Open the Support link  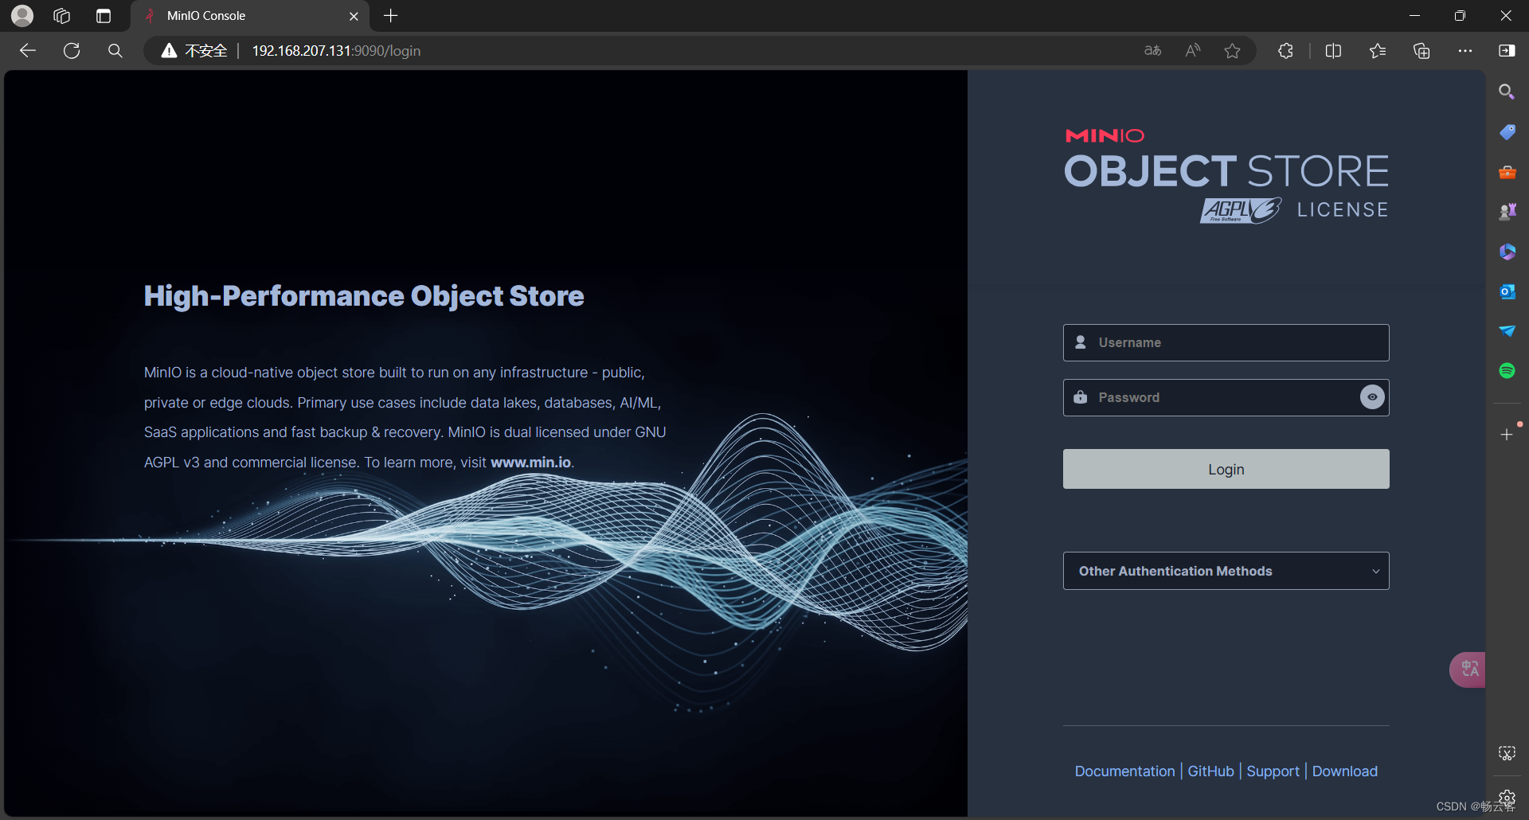[1273, 771]
